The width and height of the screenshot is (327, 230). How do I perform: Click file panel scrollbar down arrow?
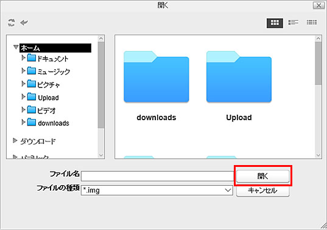(x=318, y=155)
